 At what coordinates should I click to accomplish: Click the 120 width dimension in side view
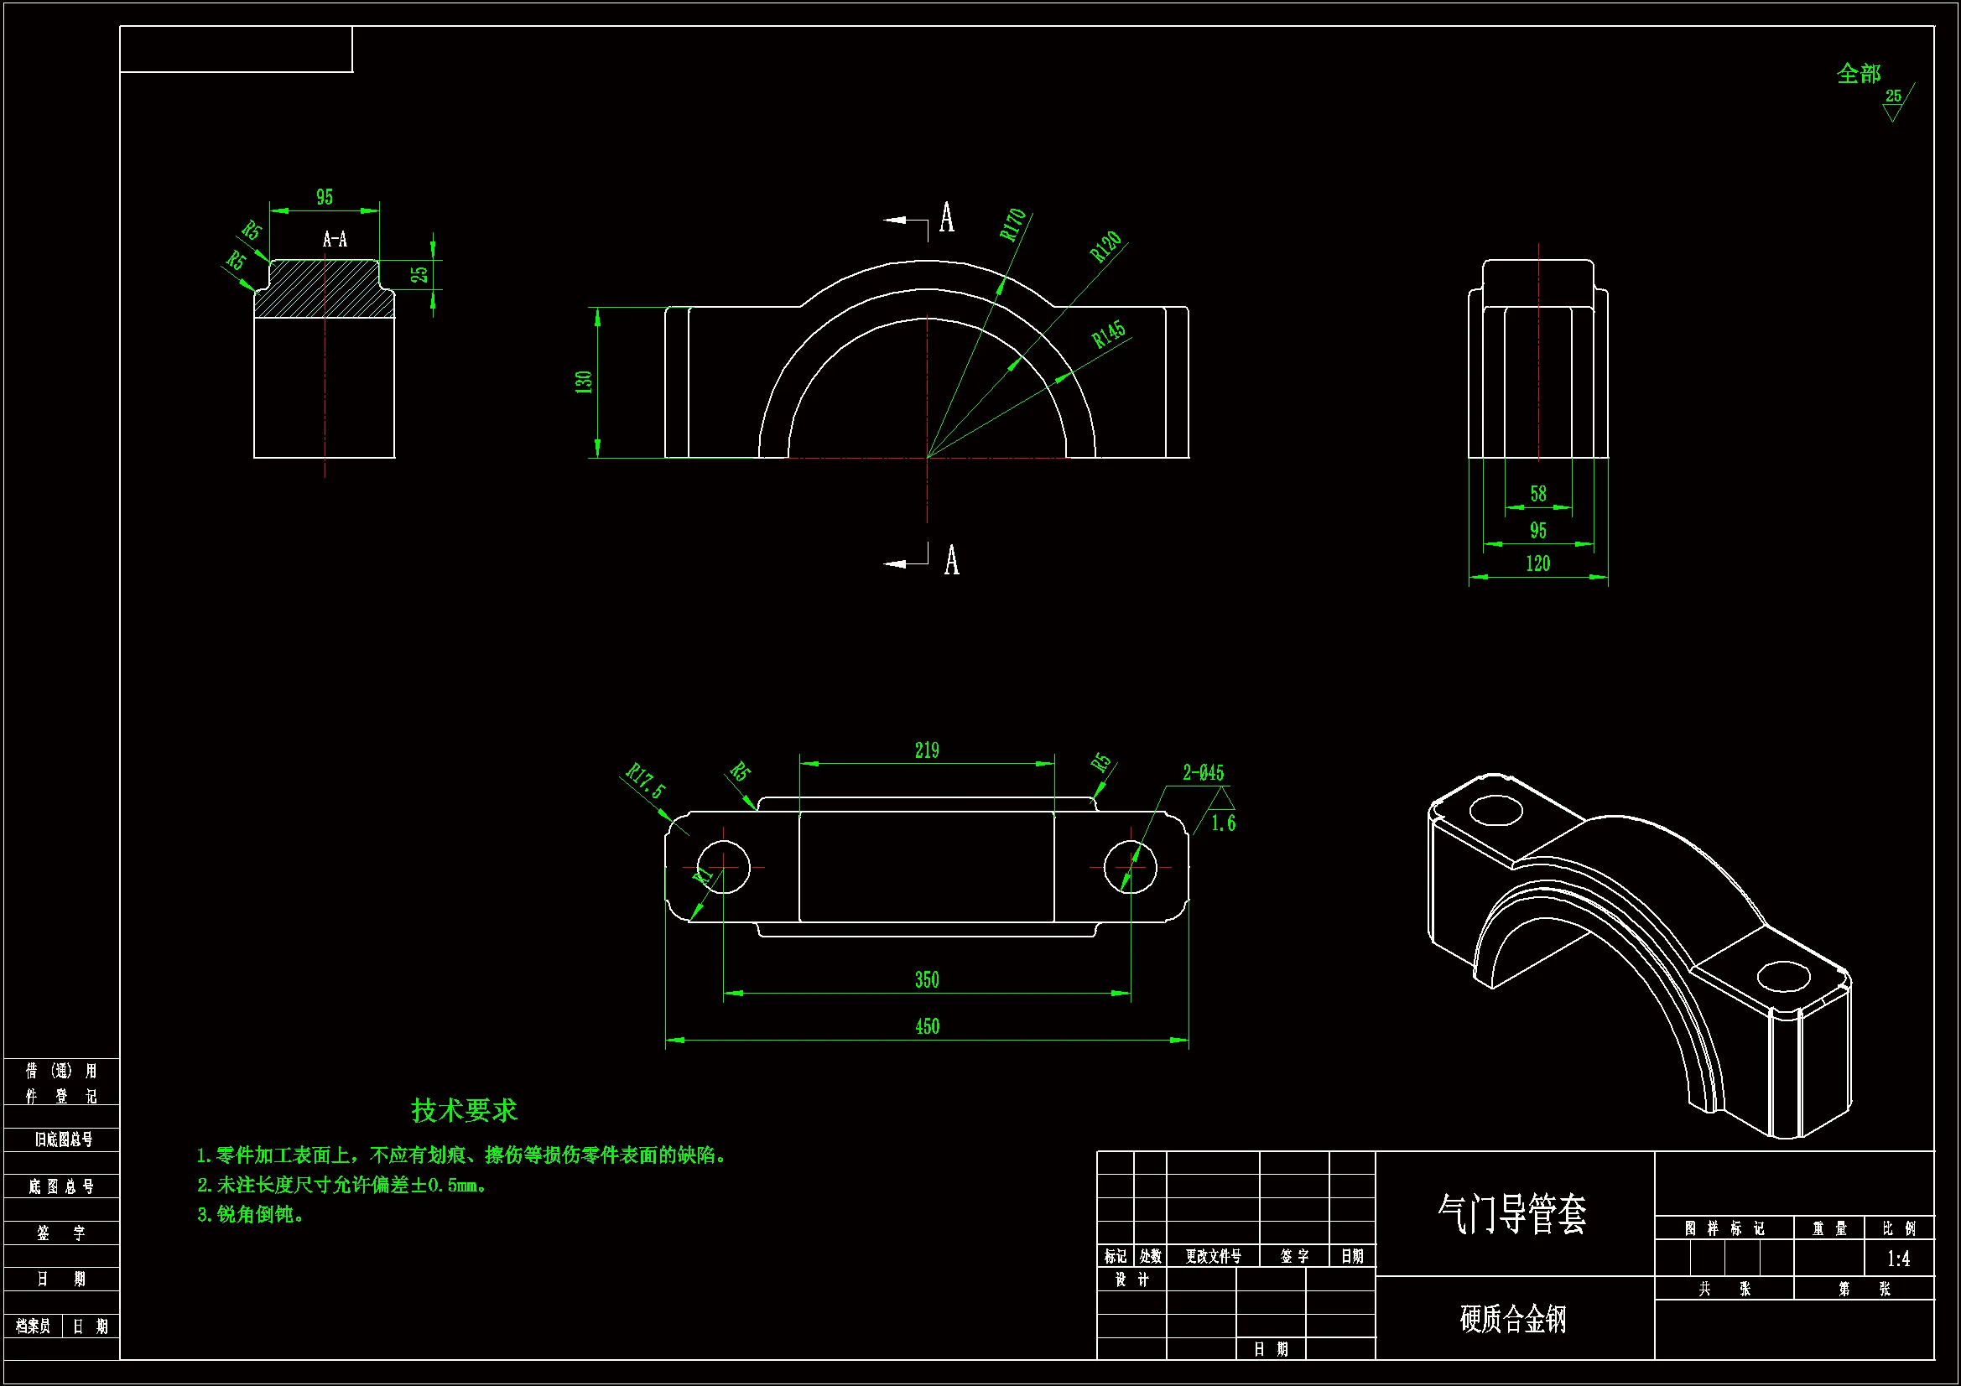tap(1537, 563)
